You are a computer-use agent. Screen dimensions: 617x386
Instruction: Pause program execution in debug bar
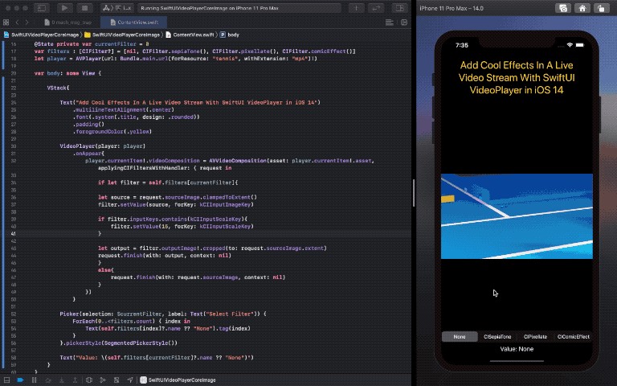[x=35, y=380]
